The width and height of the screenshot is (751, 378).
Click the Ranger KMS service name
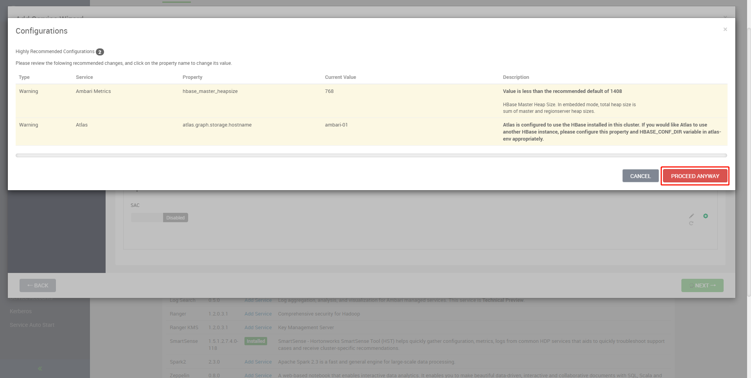point(184,328)
